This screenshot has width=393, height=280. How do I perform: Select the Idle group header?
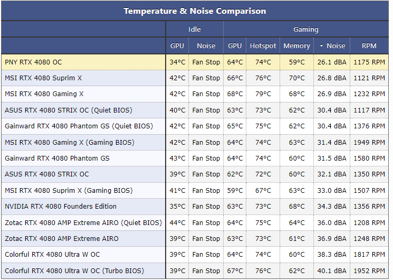pyautogui.click(x=194, y=30)
